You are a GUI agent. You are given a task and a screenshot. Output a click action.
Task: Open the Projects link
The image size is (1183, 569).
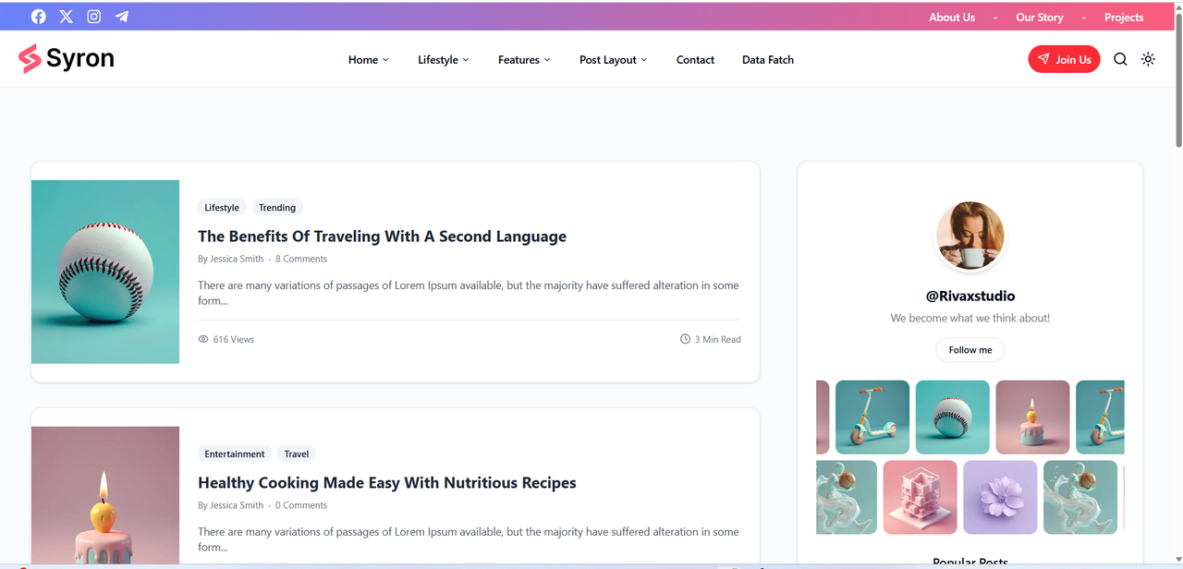[1124, 18]
